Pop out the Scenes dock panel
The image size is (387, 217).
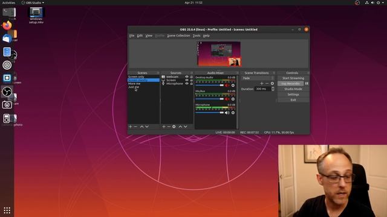158,73
